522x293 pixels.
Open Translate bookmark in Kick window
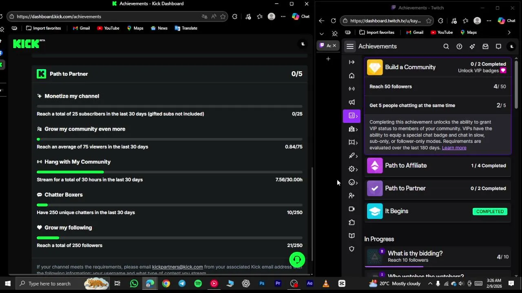pyautogui.click(x=186, y=28)
